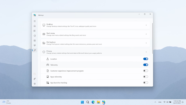The image size is (186, 105).
Task: Click the Location pin icon
Action: coord(48,59)
